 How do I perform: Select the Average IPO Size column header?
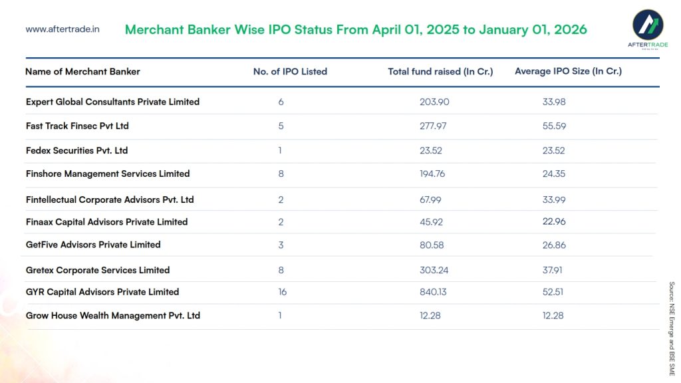click(x=568, y=71)
